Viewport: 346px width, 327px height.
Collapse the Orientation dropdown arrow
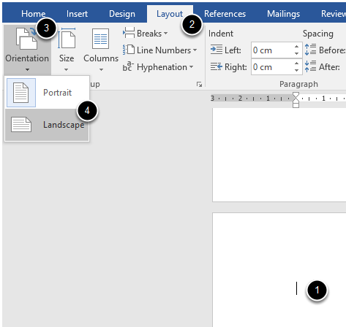[27, 70]
